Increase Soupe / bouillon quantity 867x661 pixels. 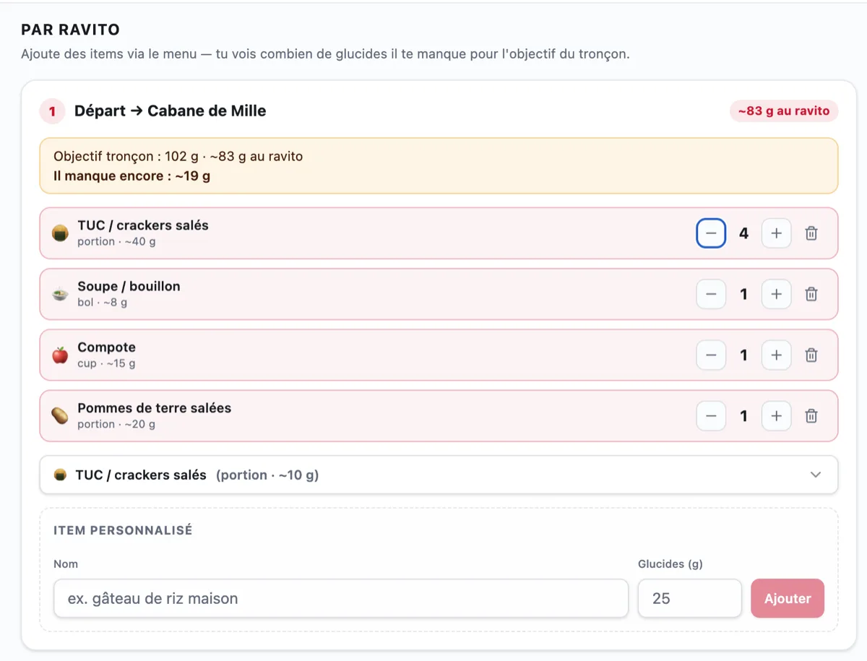pos(777,294)
